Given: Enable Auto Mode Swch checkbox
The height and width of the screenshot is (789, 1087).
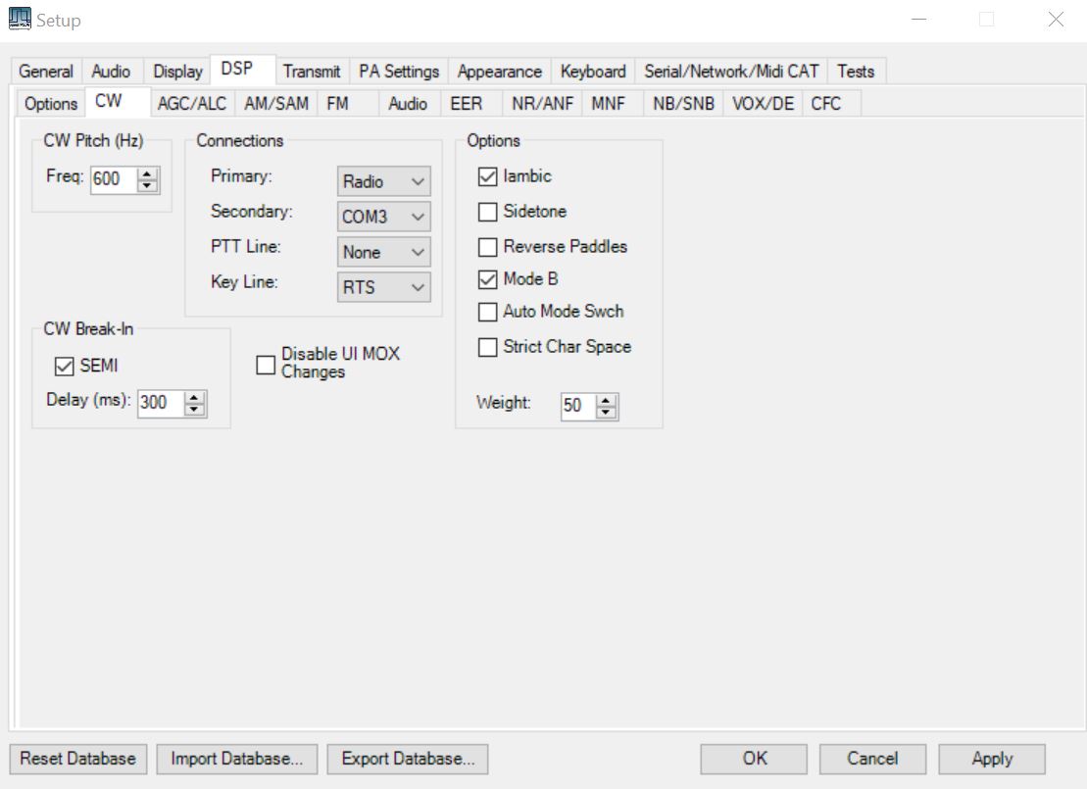Looking at the screenshot, I should [487, 312].
